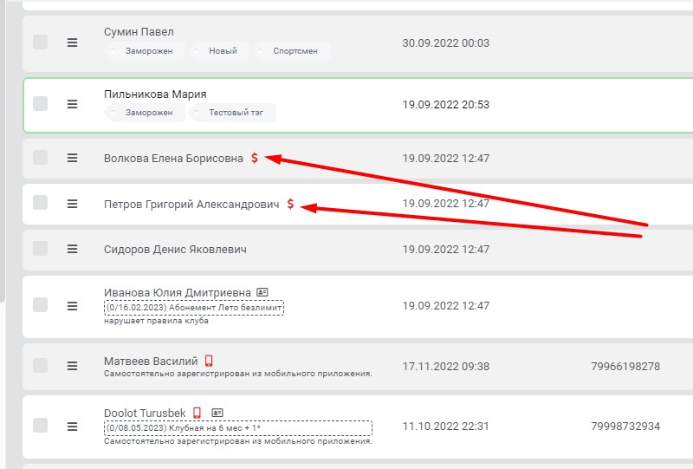
Task: Click the vertical scrollbar on the left edge
Action: point(3,151)
